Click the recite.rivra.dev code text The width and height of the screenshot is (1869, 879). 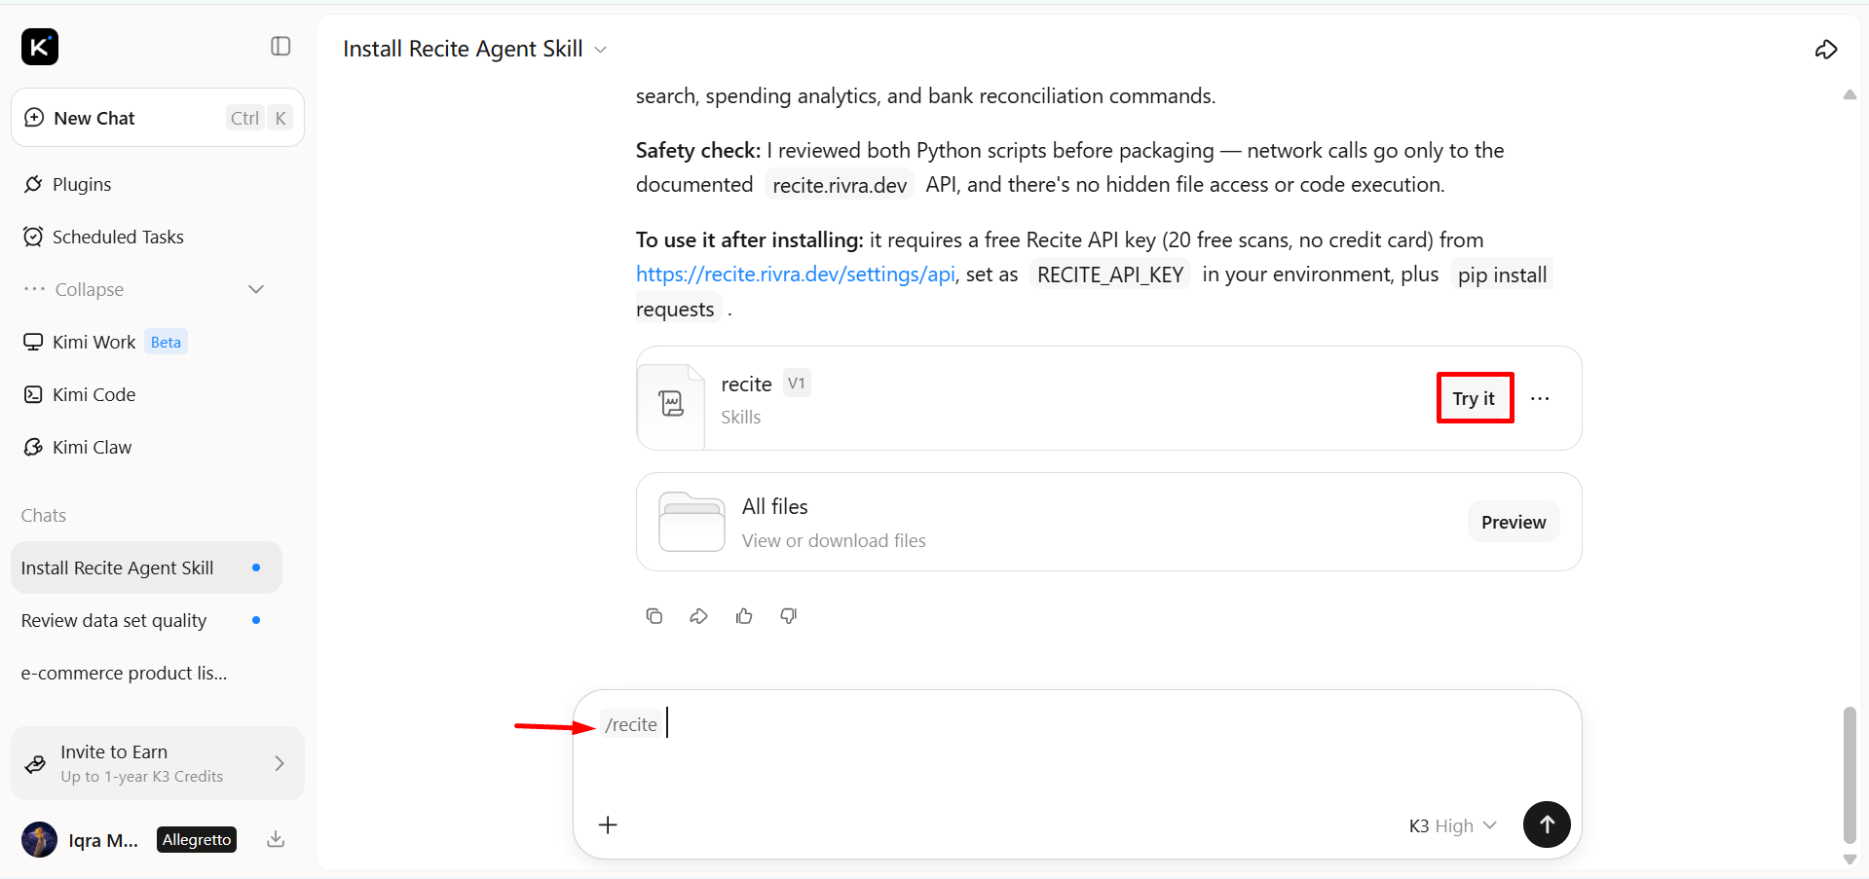click(840, 185)
